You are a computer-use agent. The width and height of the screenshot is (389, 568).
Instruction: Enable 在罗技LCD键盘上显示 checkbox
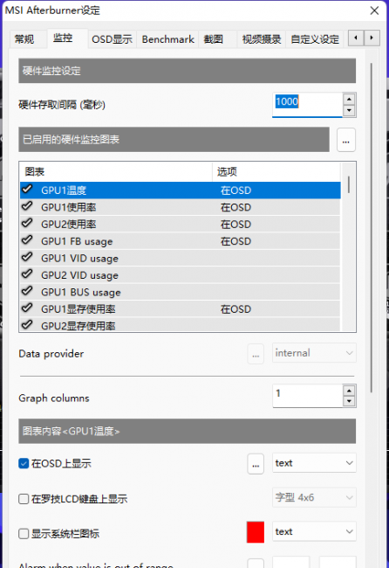tap(24, 499)
